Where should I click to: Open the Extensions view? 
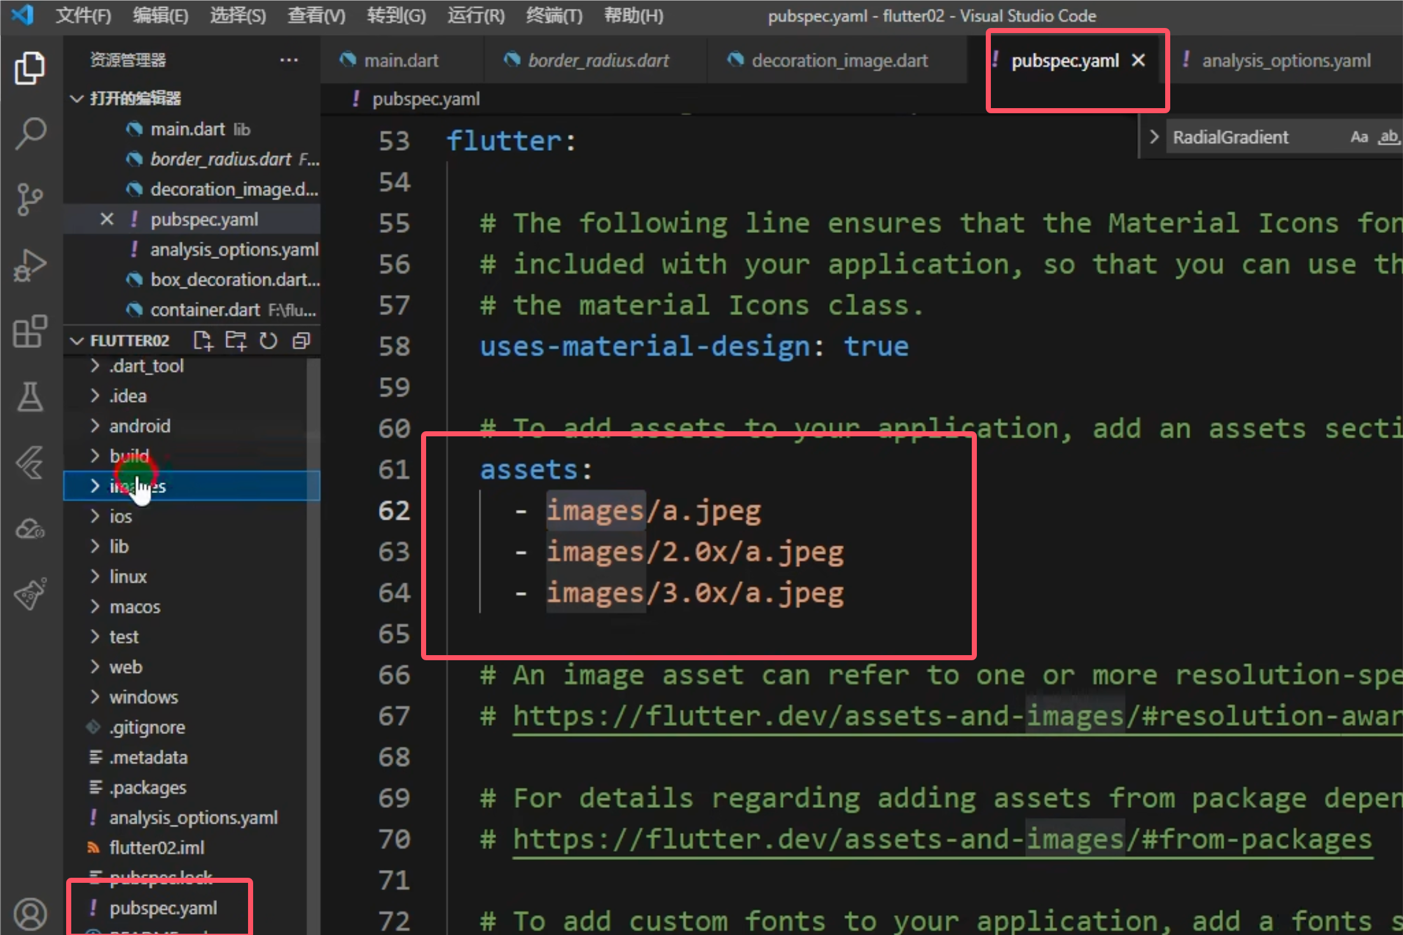(30, 331)
